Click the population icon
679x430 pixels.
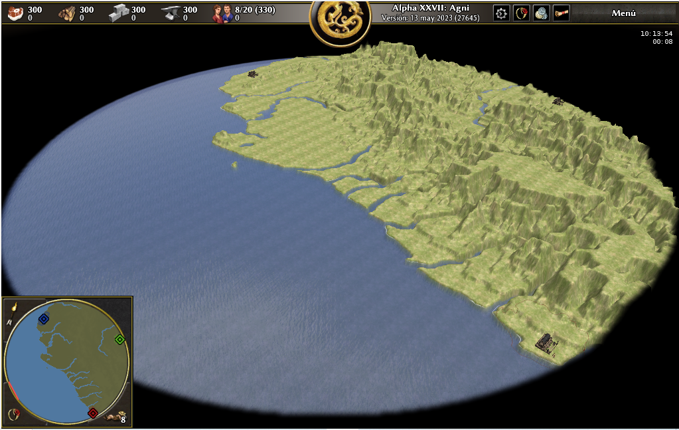pyautogui.click(x=222, y=13)
